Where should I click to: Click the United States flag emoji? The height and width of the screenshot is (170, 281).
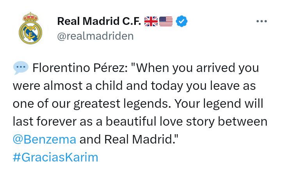click(x=165, y=21)
